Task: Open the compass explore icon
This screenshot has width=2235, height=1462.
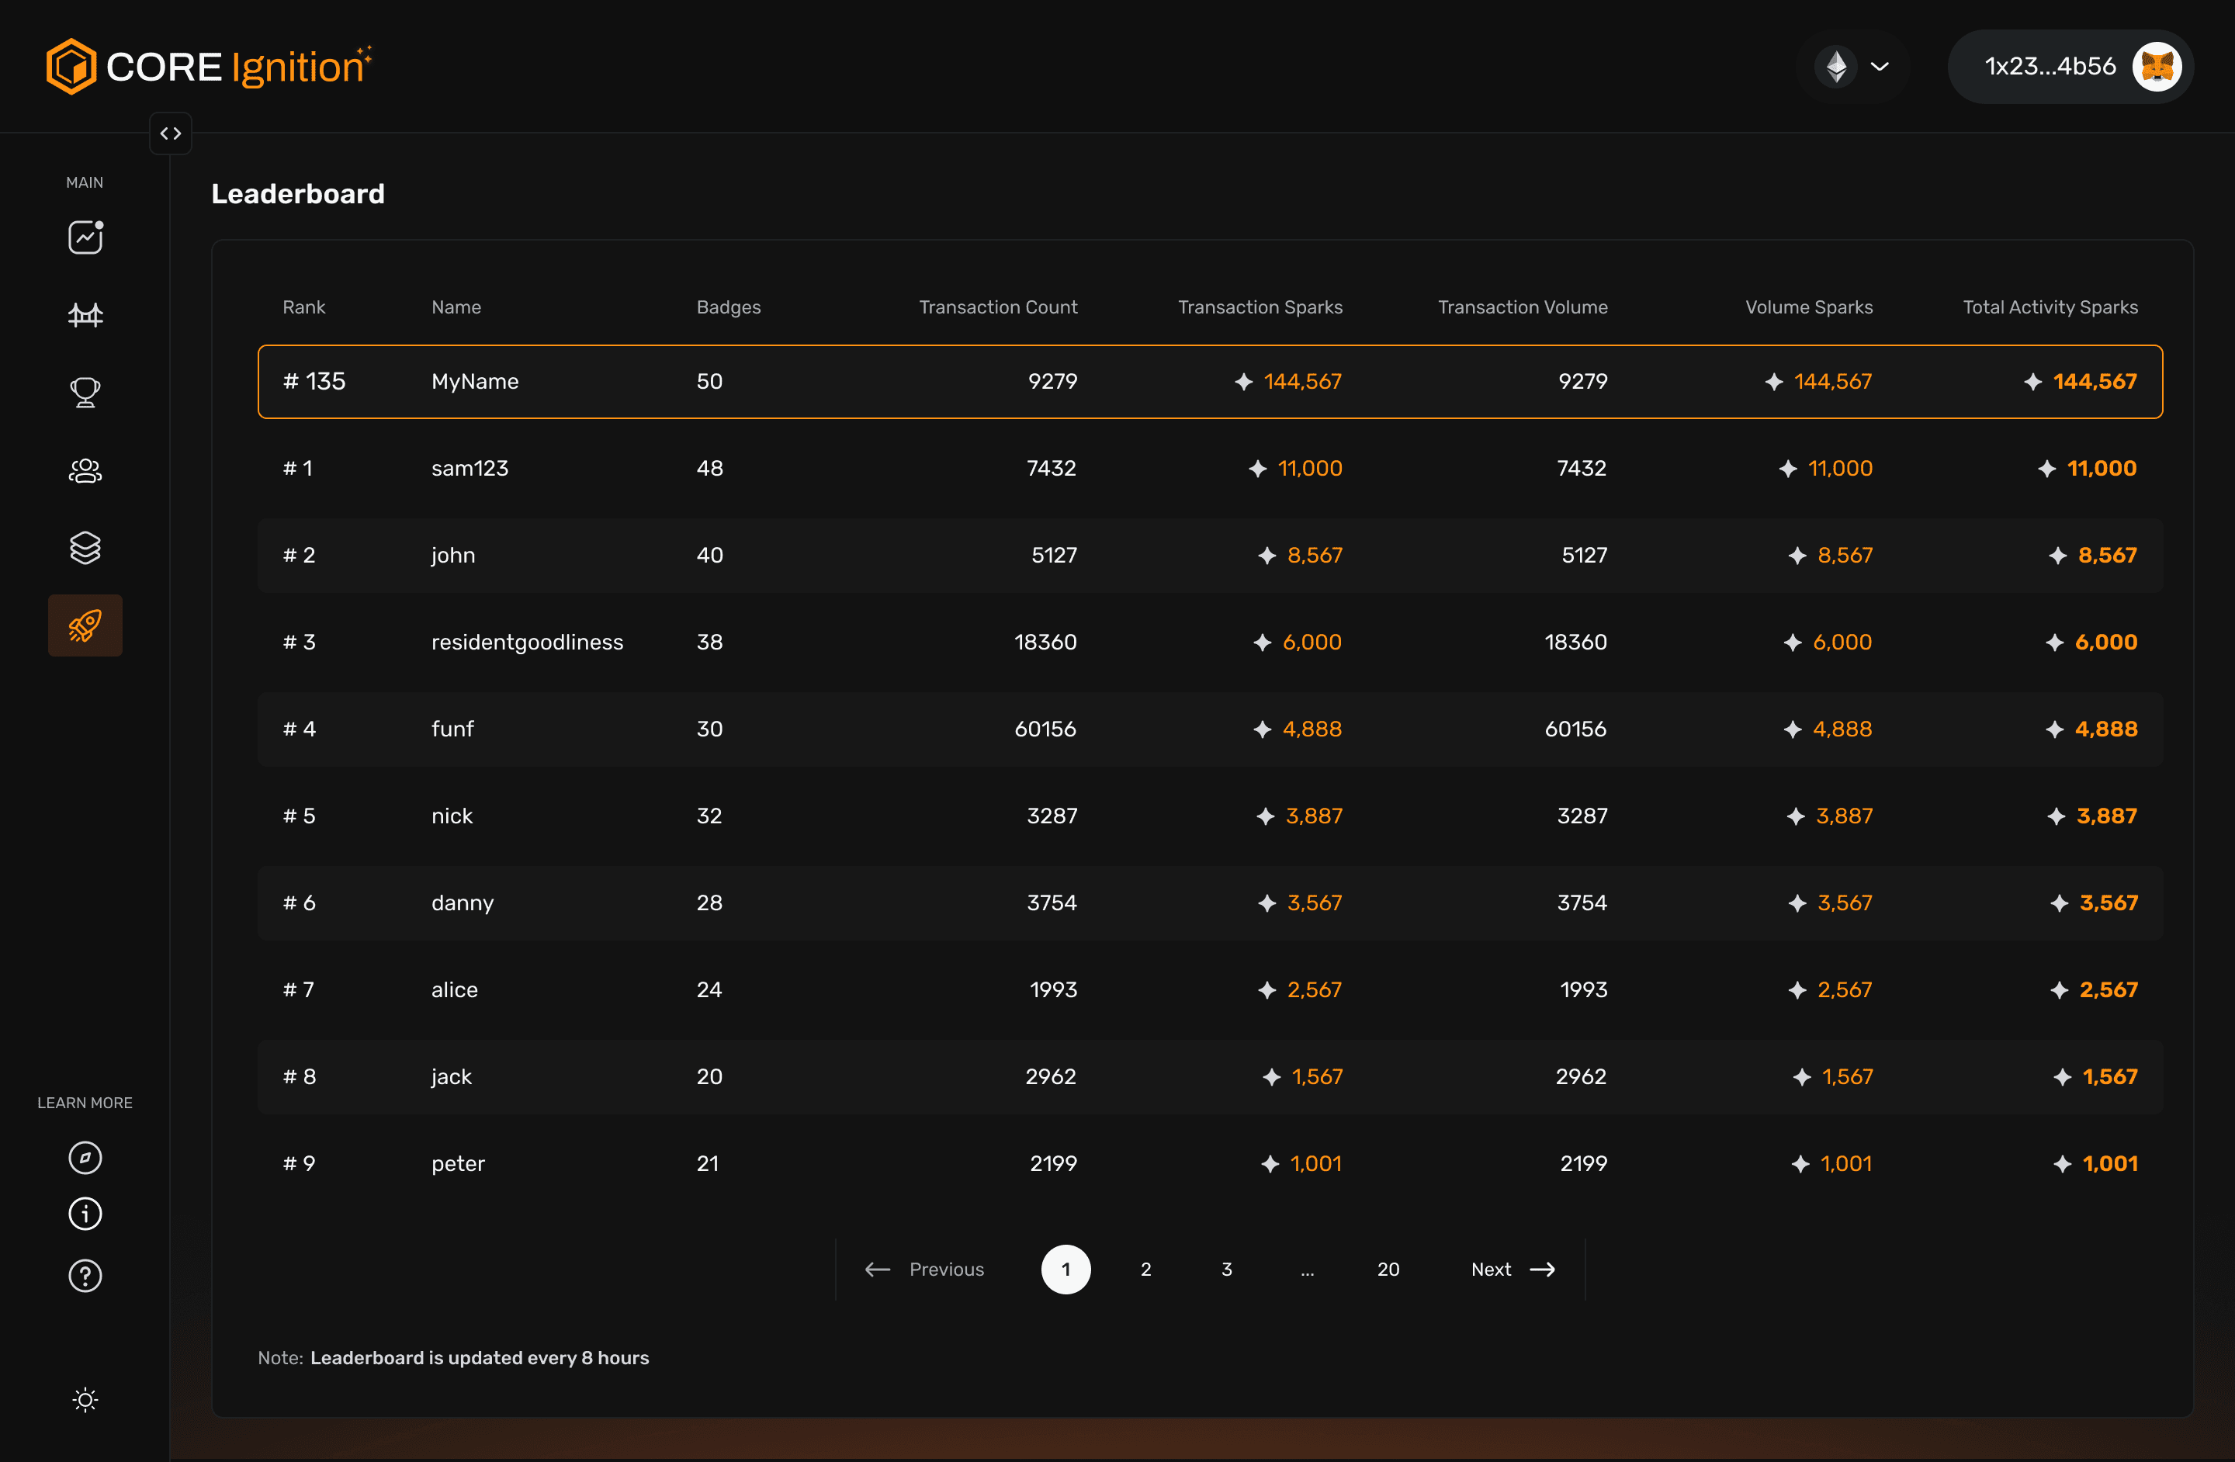Action: [85, 1158]
